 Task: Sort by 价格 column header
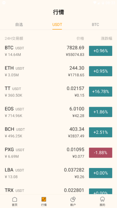(x=80, y=38)
